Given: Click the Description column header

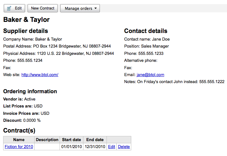Looking at the screenshot, I should tap(47, 140).
